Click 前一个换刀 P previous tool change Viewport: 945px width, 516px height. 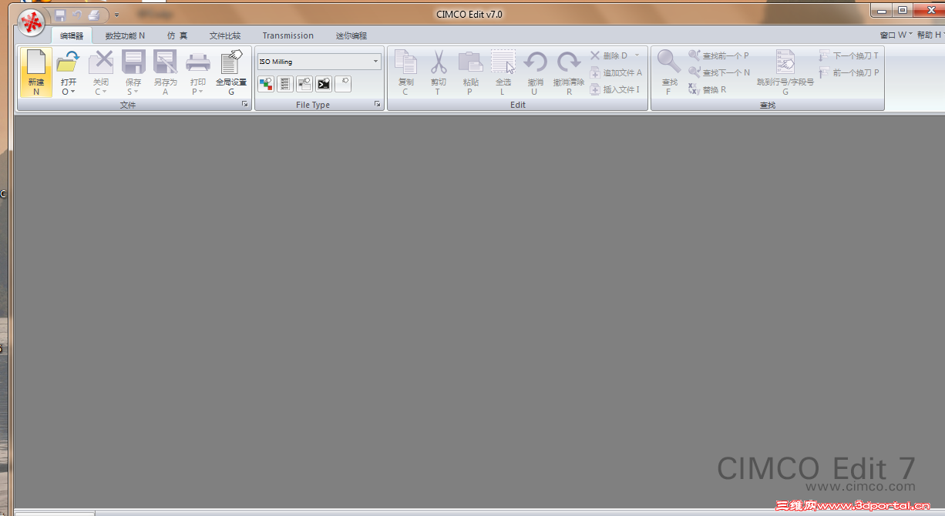[849, 72]
